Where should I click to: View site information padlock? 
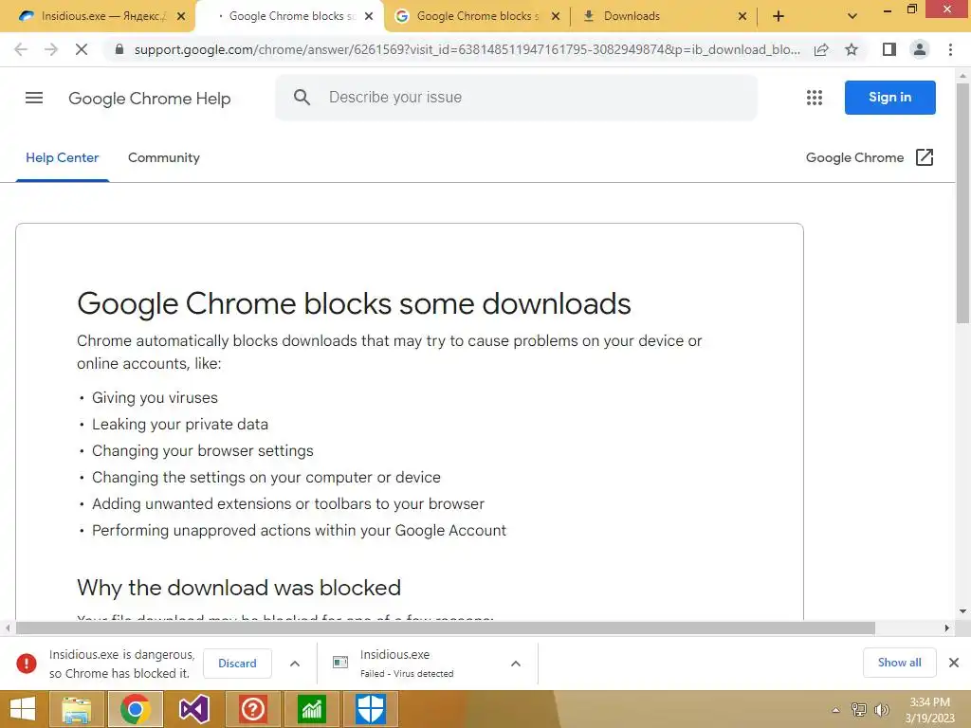coord(119,49)
